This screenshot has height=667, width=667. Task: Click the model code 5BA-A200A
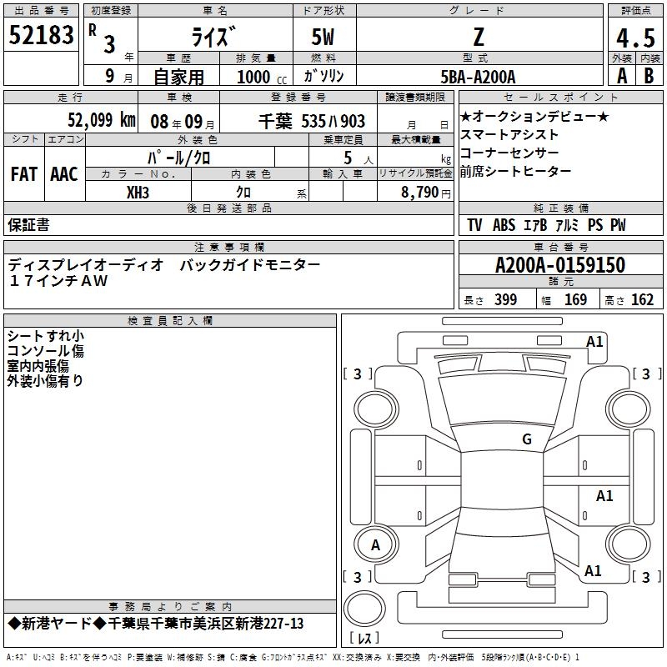click(x=478, y=77)
